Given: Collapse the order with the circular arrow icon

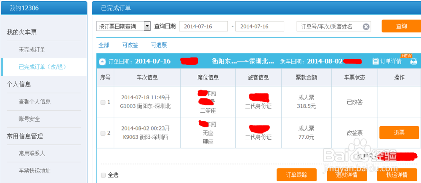Looking at the screenshot, I should tap(102, 62).
